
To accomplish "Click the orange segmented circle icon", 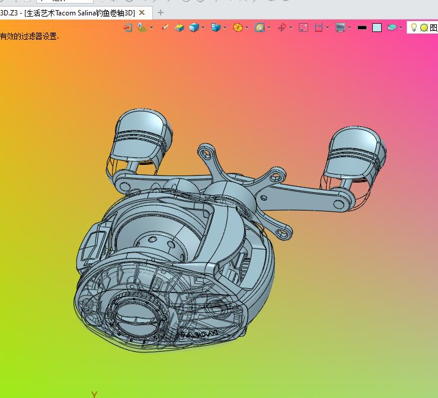I will (238, 28).
